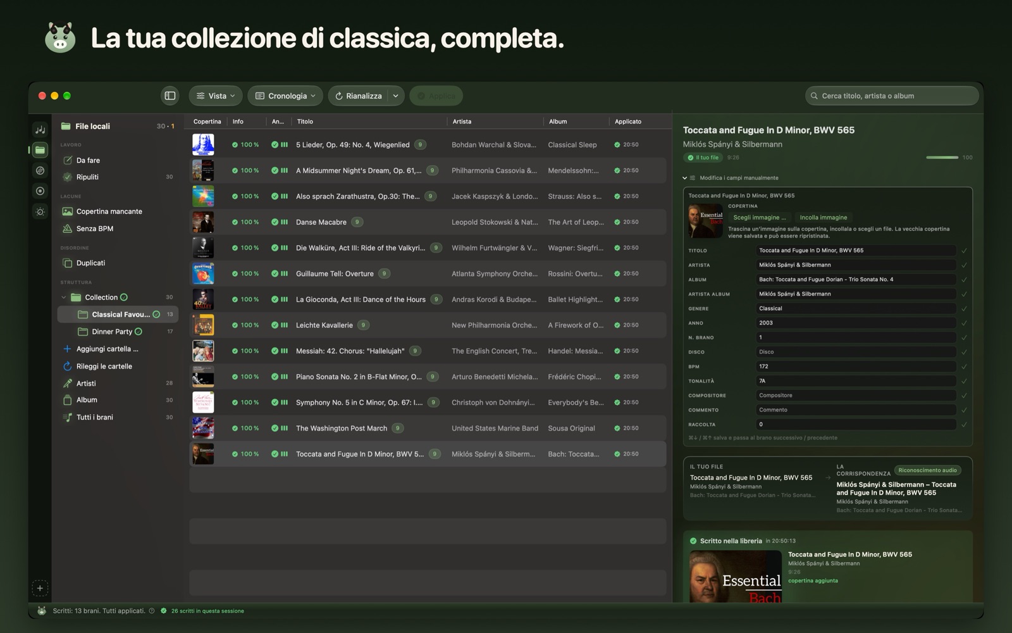Toggle the checkmark beside BPM field
The height and width of the screenshot is (633, 1012).
964,367
